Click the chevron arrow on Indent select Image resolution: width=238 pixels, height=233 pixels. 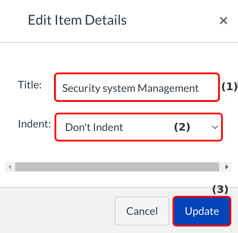click(215, 127)
